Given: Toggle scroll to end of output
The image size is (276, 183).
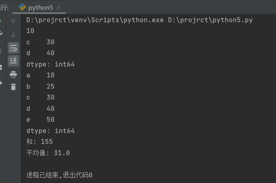Looking at the screenshot, I should [13, 60].
